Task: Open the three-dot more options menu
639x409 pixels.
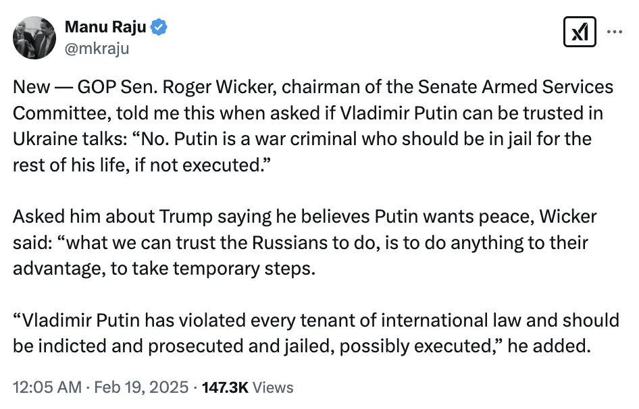Action: tap(615, 31)
